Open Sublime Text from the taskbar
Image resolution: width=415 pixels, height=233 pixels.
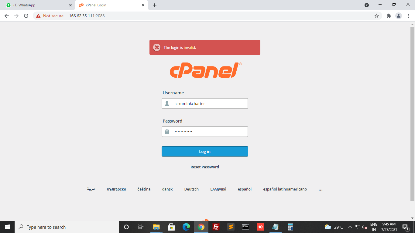pyautogui.click(x=231, y=227)
